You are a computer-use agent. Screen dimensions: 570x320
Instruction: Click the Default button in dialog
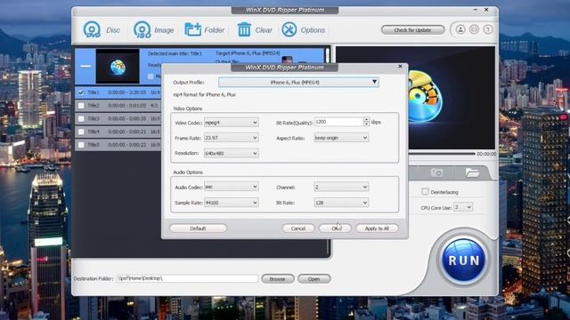coord(198,228)
